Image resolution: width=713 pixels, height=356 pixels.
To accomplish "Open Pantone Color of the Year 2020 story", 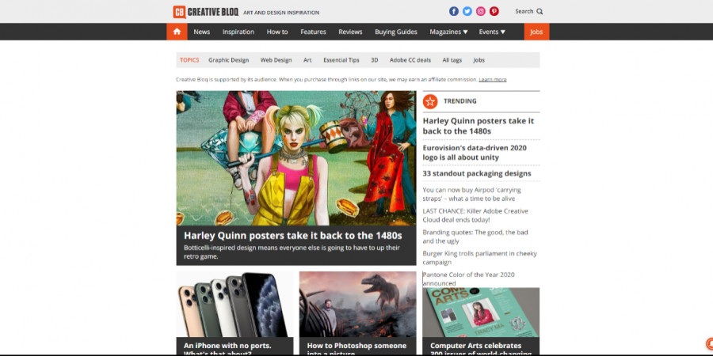I will (469, 278).
